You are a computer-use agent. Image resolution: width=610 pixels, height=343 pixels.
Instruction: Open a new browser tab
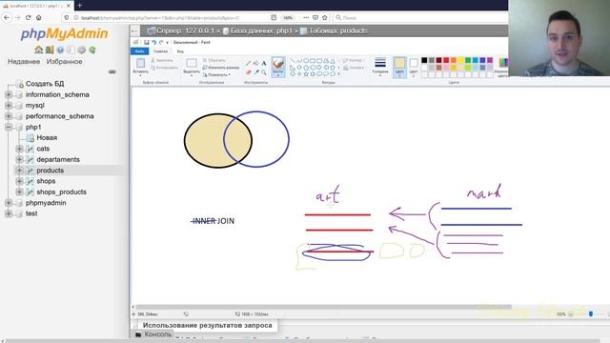(80, 6)
